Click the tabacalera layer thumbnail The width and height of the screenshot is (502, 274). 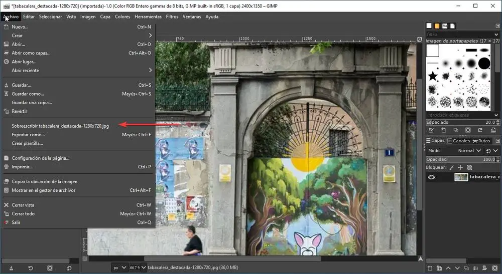[461, 177]
